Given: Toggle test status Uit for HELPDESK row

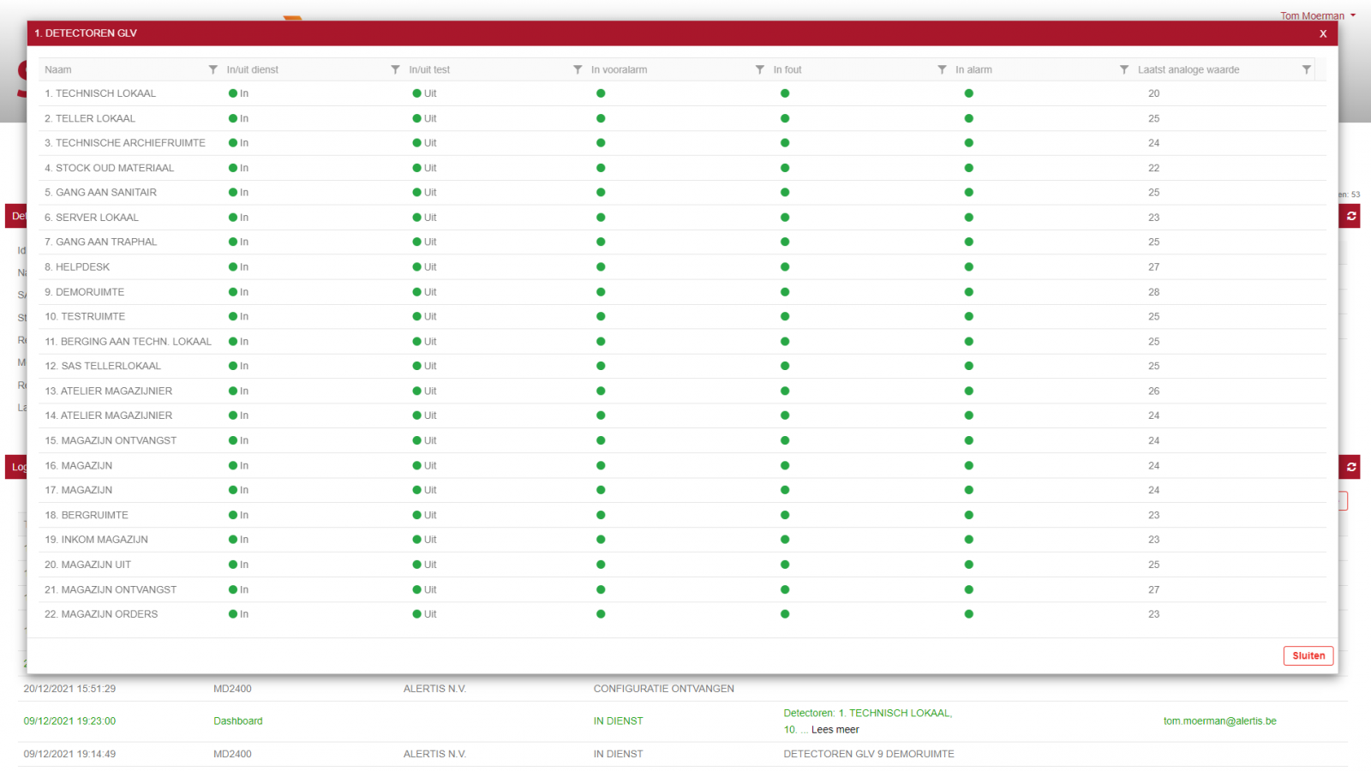Looking at the screenshot, I should pos(424,267).
